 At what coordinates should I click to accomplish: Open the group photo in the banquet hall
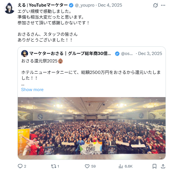point(92,128)
